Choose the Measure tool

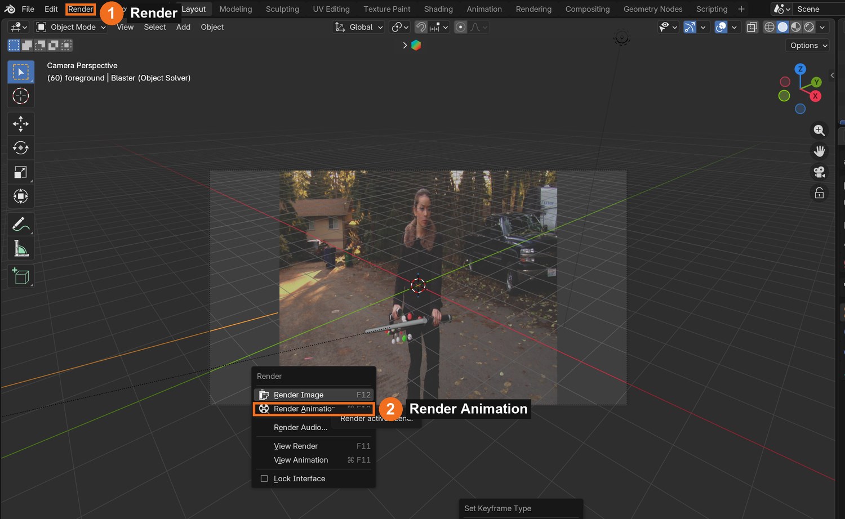click(x=21, y=248)
